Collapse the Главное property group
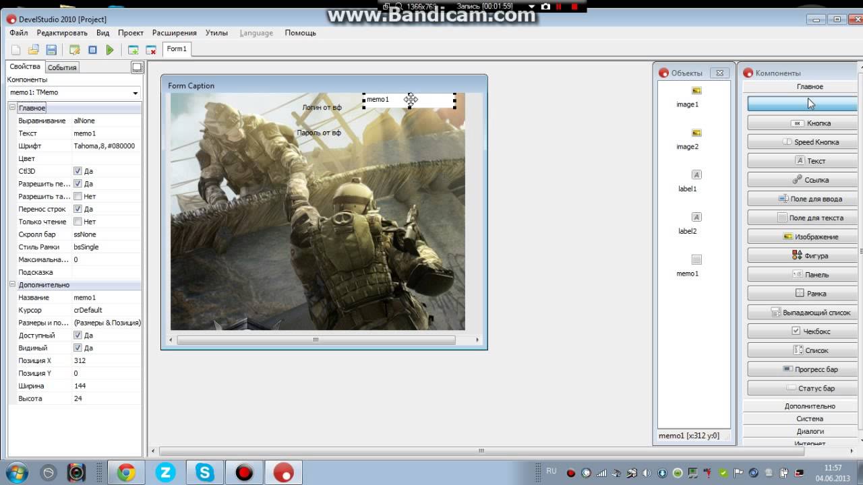This screenshot has width=863, height=485. pos(12,108)
